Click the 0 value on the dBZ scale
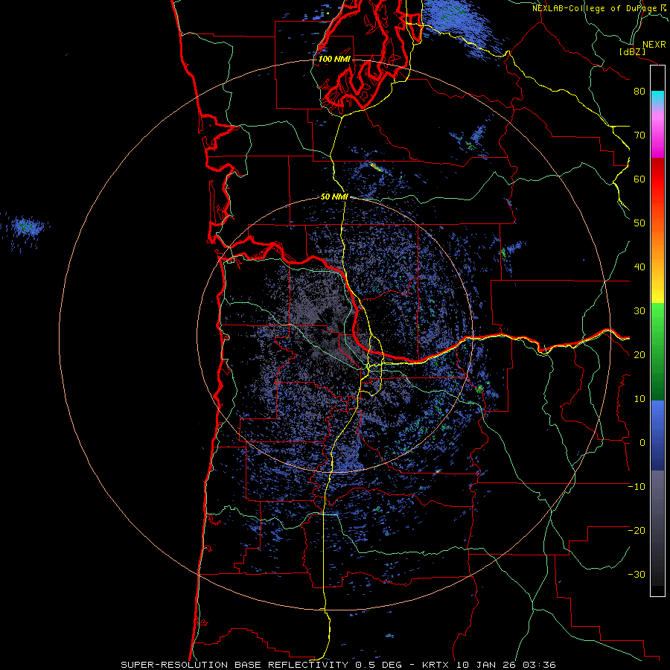 [x=642, y=443]
